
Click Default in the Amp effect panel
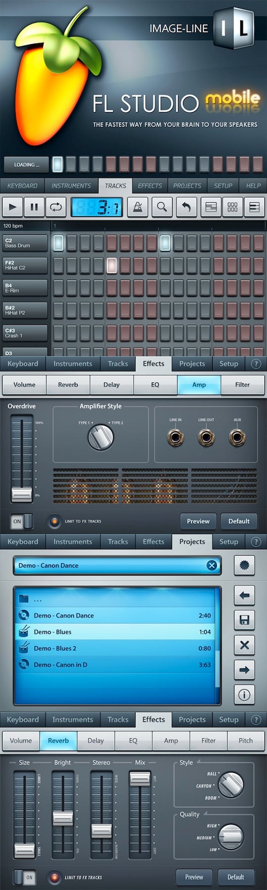tap(239, 521)
